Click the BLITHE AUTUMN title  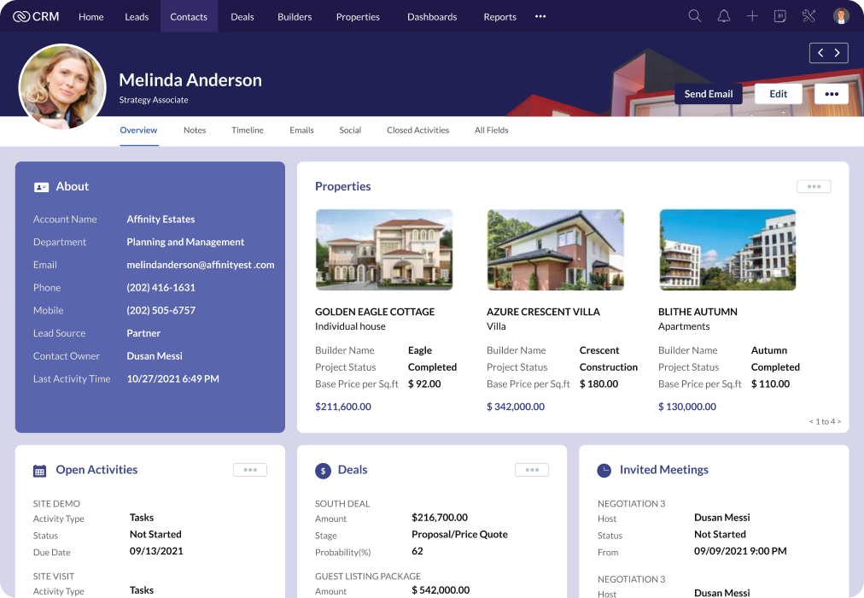point(698,312)
